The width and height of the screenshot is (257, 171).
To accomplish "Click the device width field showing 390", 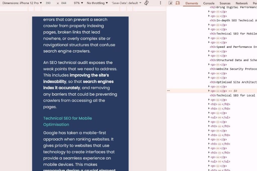I will click(48, 3).
